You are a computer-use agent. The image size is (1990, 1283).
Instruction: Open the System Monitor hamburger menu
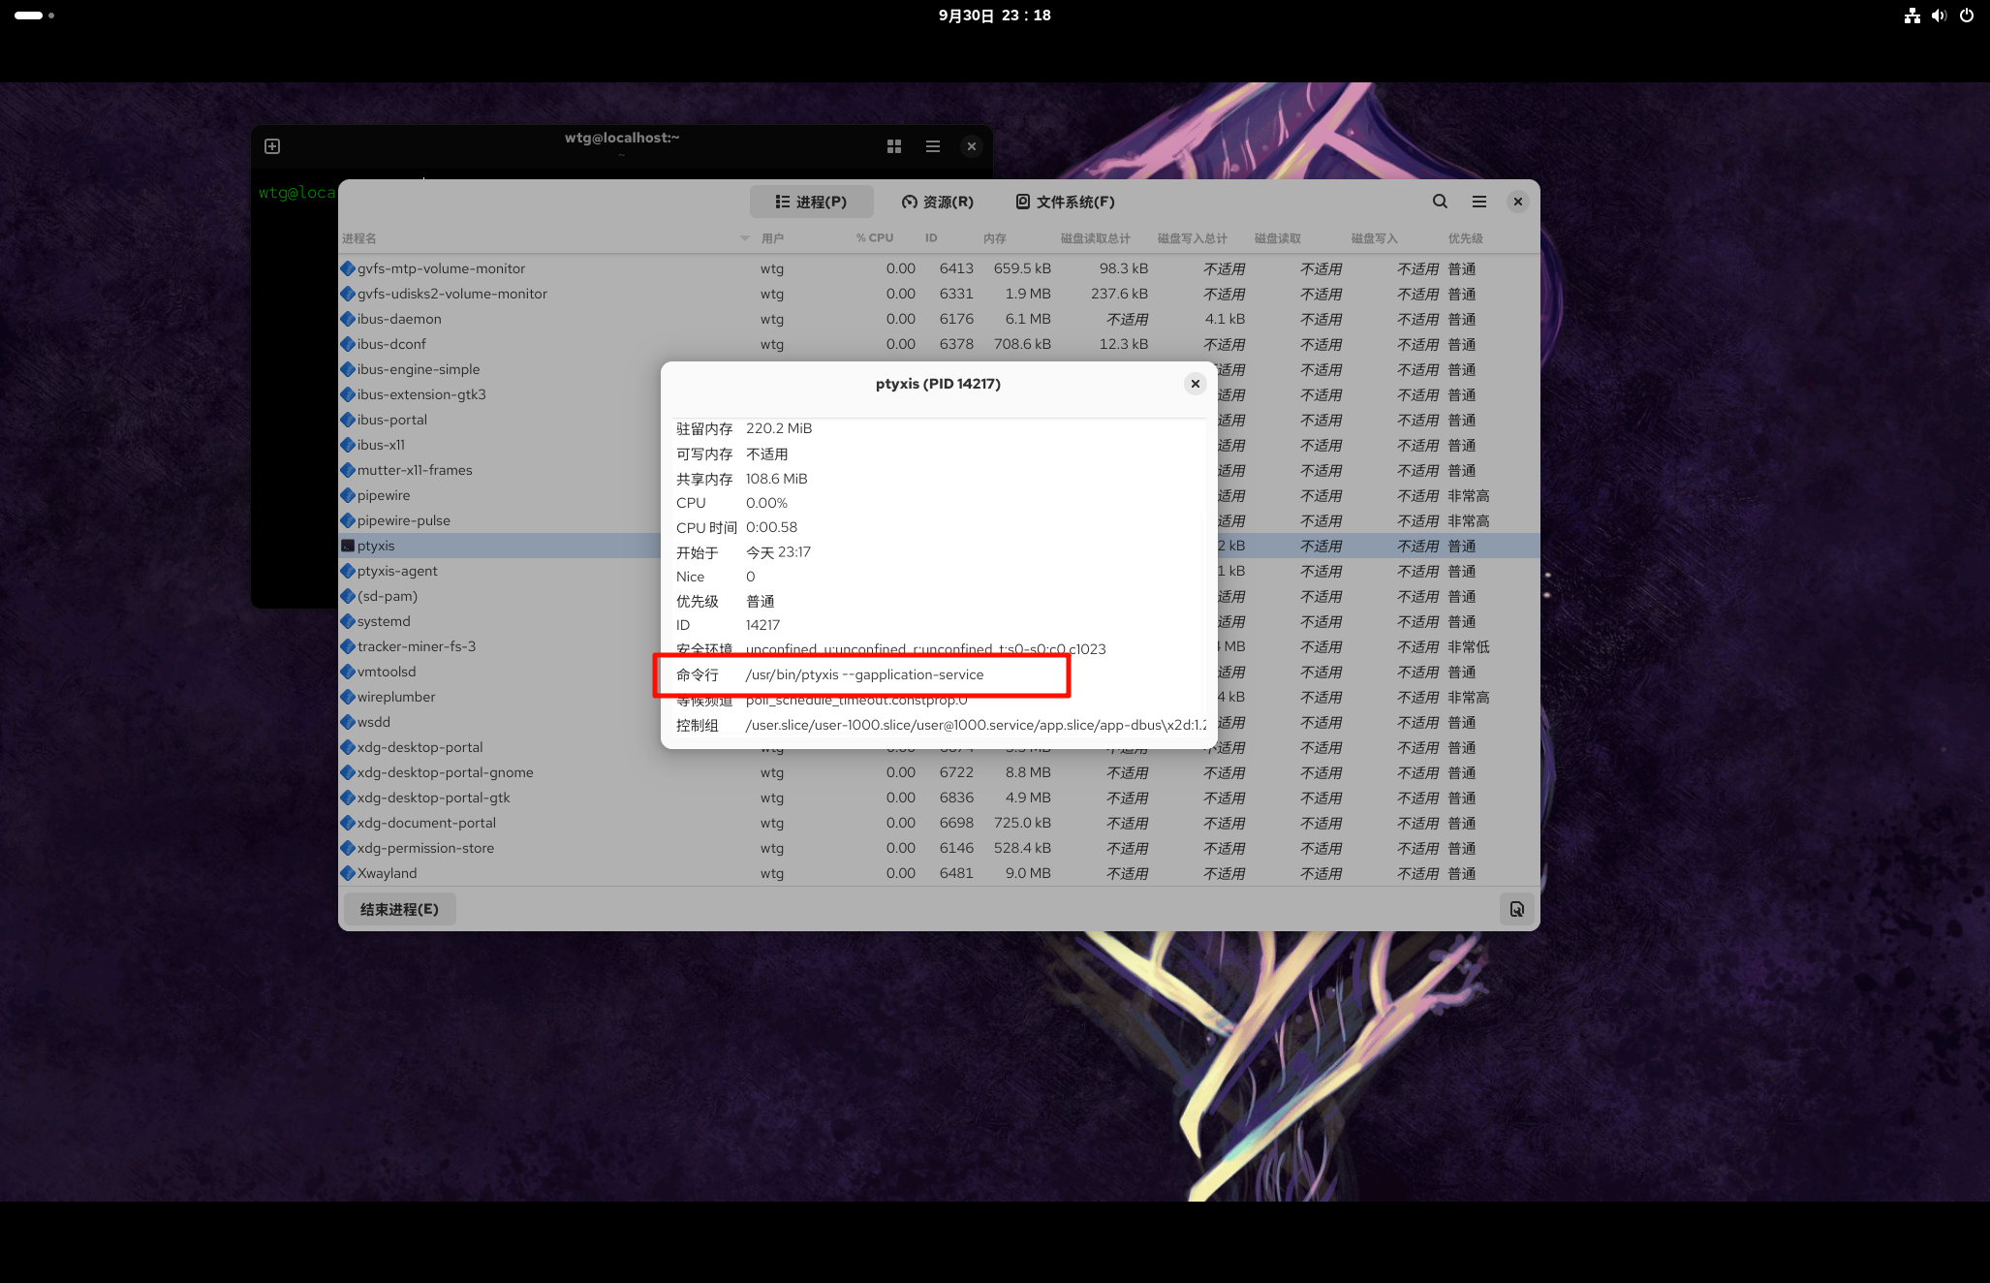1478,202
